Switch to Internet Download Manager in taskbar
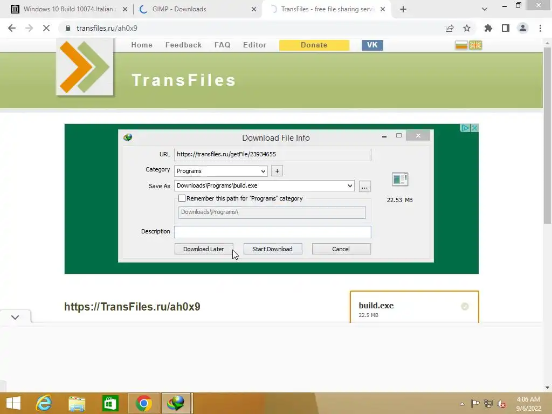The image size is (552, 414). 176,403
